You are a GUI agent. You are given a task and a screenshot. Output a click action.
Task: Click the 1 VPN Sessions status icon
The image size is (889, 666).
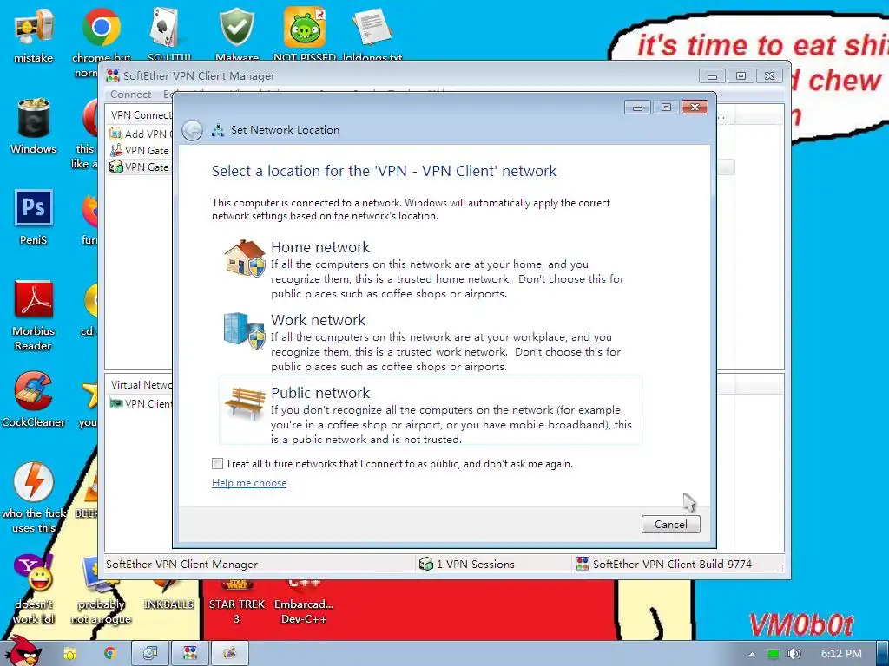(x=425, y=564)
